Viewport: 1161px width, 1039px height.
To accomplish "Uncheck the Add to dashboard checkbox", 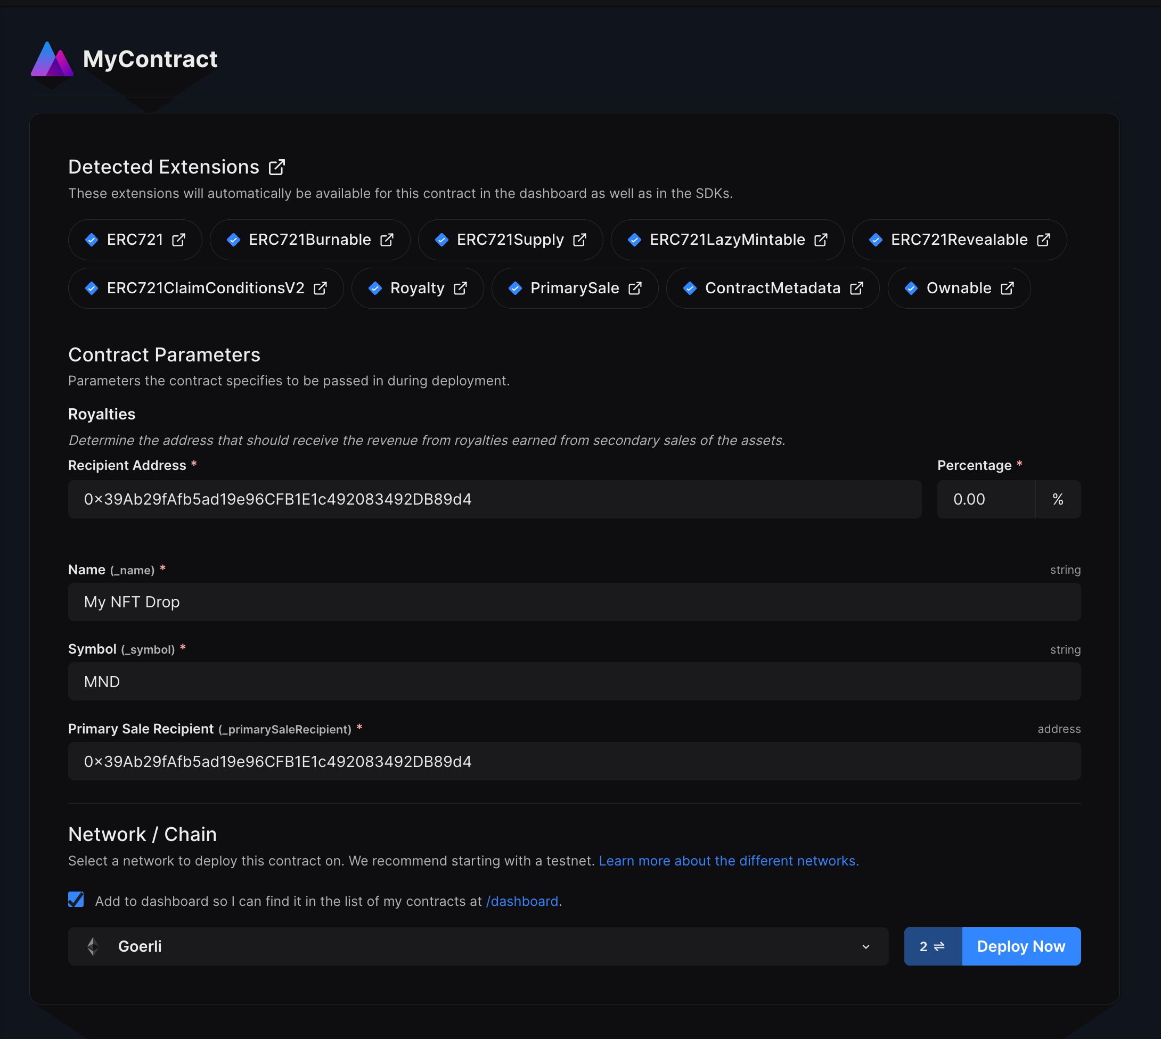I will (x=76, y=901).
